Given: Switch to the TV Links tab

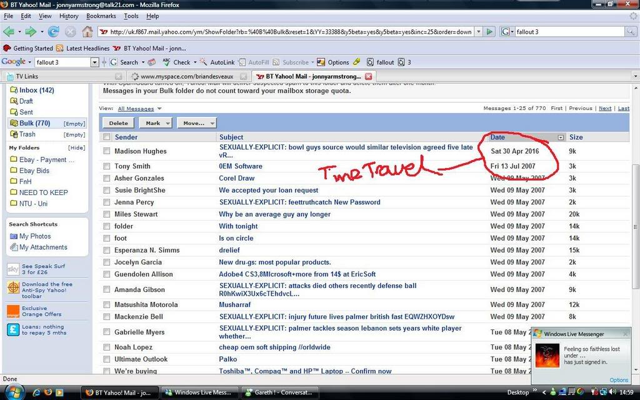Looking at the screenshot, I should click(27, 76).
